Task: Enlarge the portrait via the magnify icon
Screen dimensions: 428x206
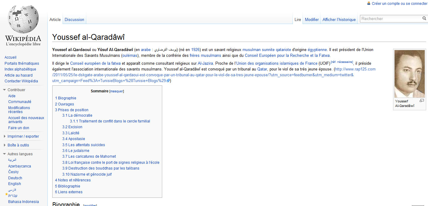Action: coord(422,101)
